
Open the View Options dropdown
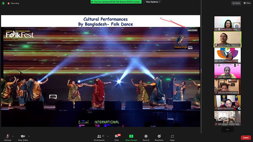point(153,2)
